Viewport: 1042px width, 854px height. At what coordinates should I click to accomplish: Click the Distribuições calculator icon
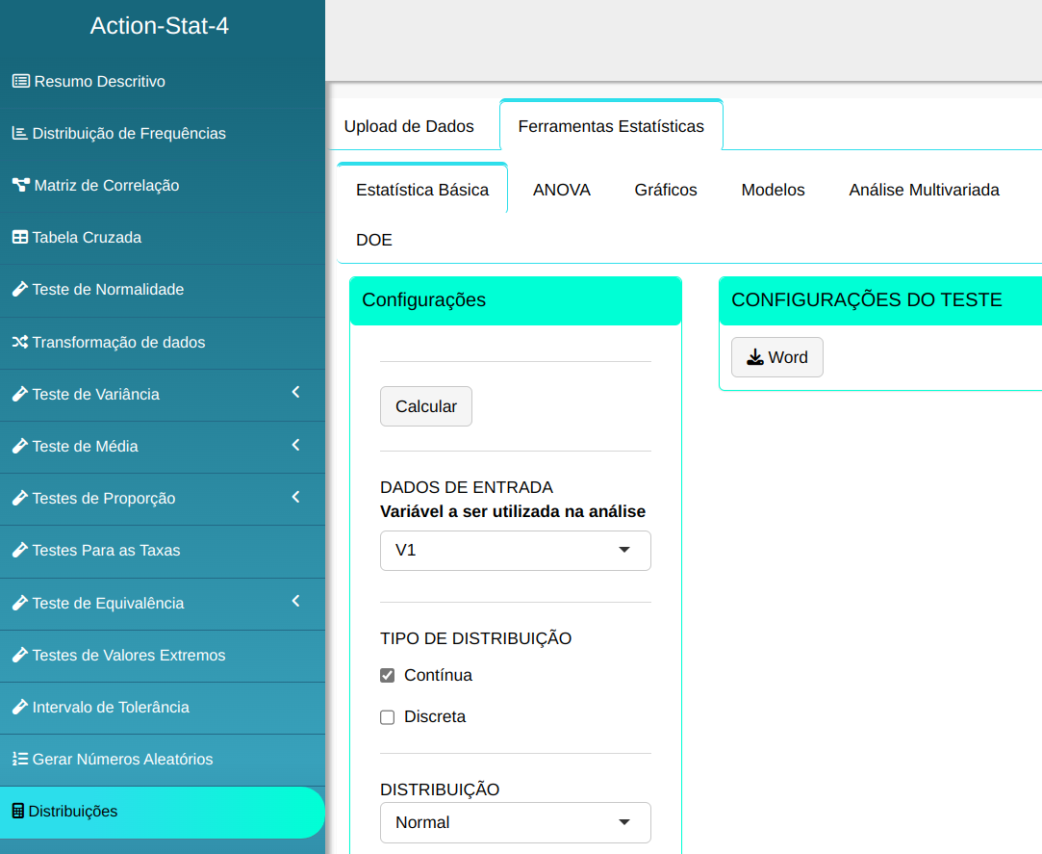pos(17,812)
